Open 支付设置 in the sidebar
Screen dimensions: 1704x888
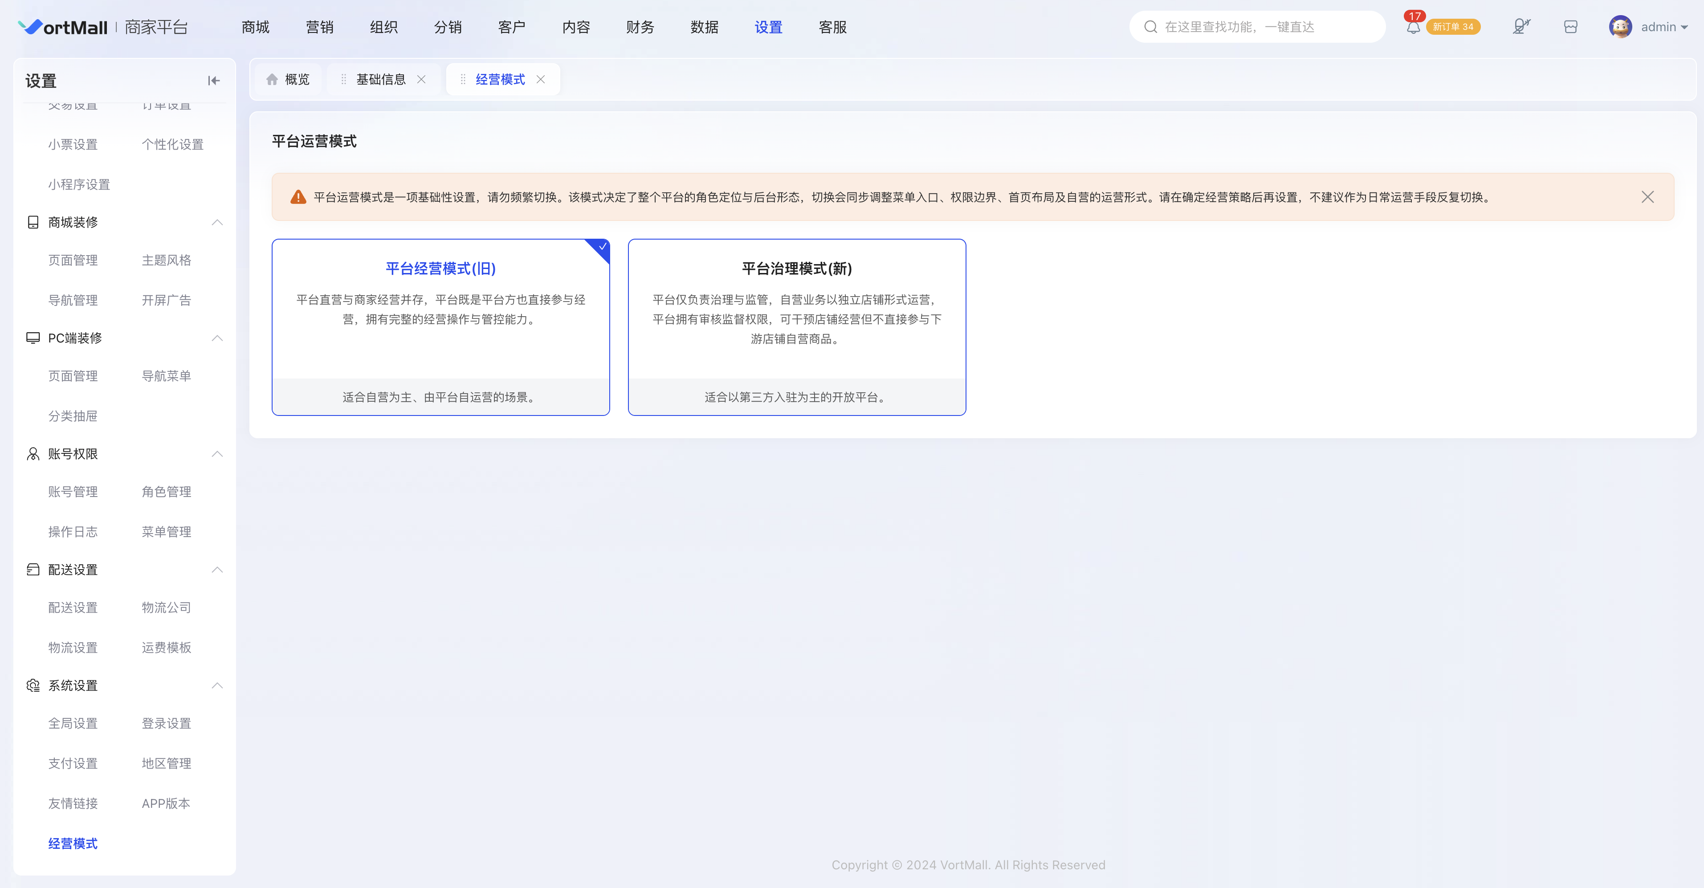(73, 763)
